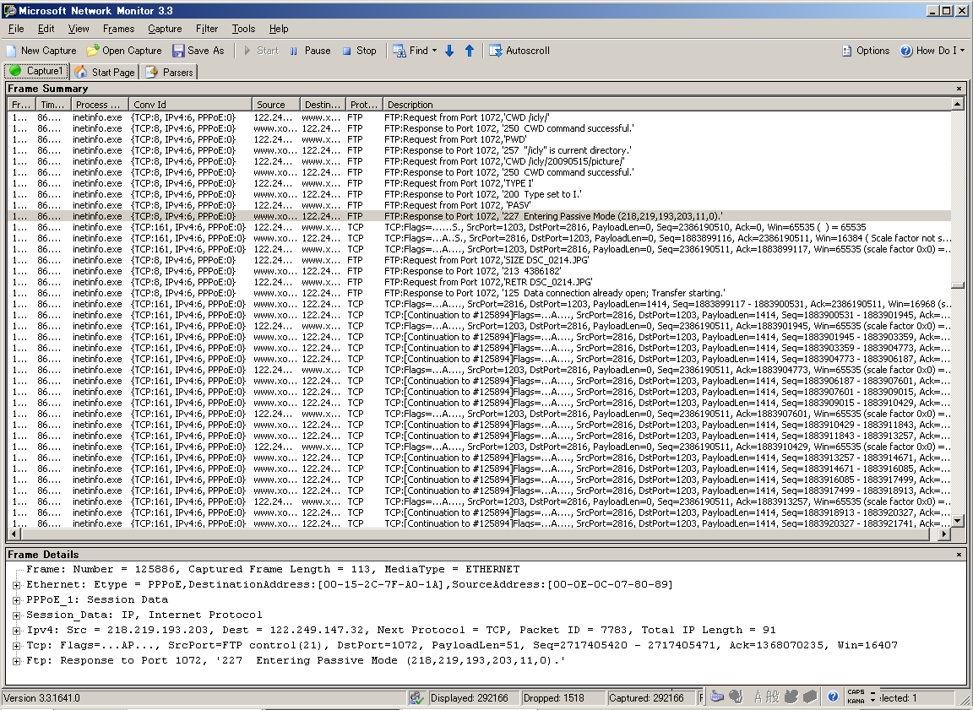Expand the Ipv4 node
Screen dimensions: 973x710
tap(17, 630)
